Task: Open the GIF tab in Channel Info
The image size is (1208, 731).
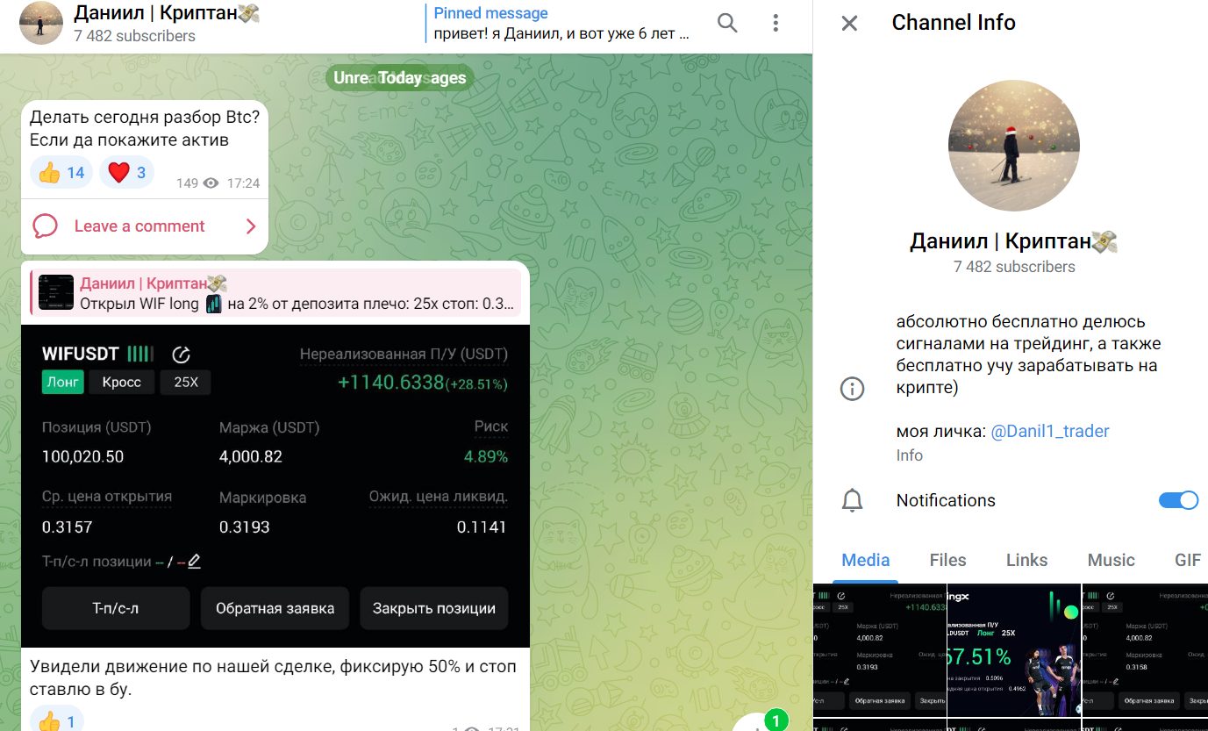Action: pos(1188,560)
